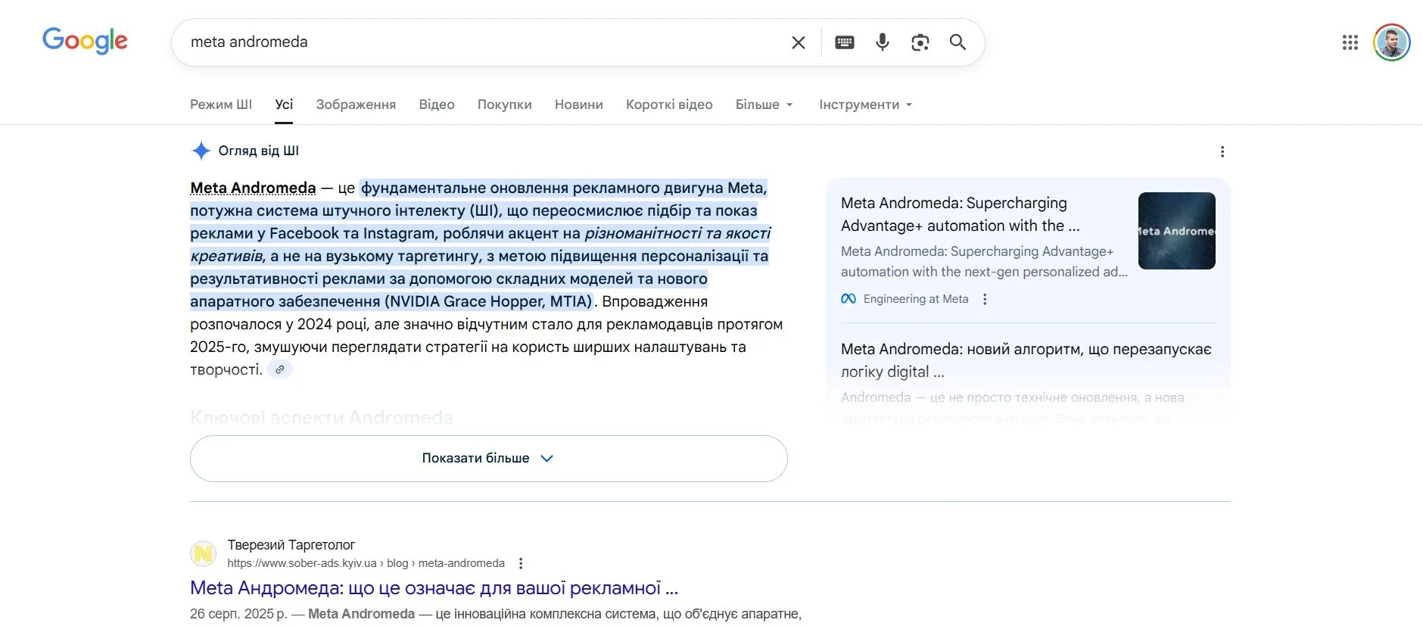Click the Тверезий Таргетолог site favicon
This screenshot has width=1423, height=626.
point(203,554)
